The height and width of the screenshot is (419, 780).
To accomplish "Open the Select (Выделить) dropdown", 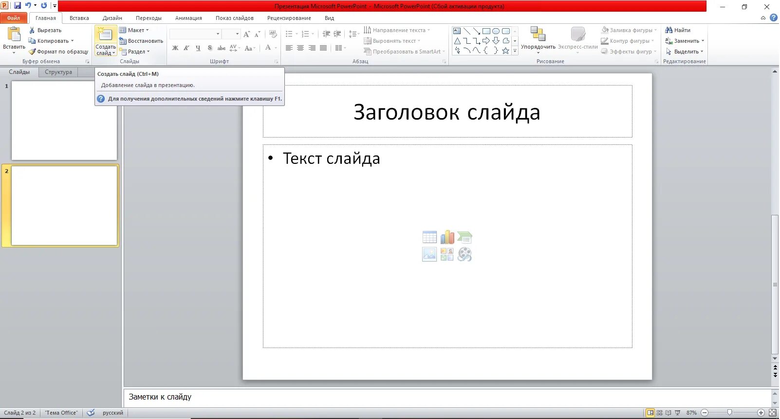I will pyautogui.click(x=685, y=52).
